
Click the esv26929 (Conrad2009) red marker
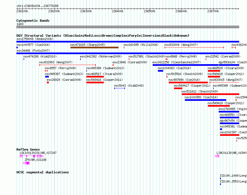(48, 82)
